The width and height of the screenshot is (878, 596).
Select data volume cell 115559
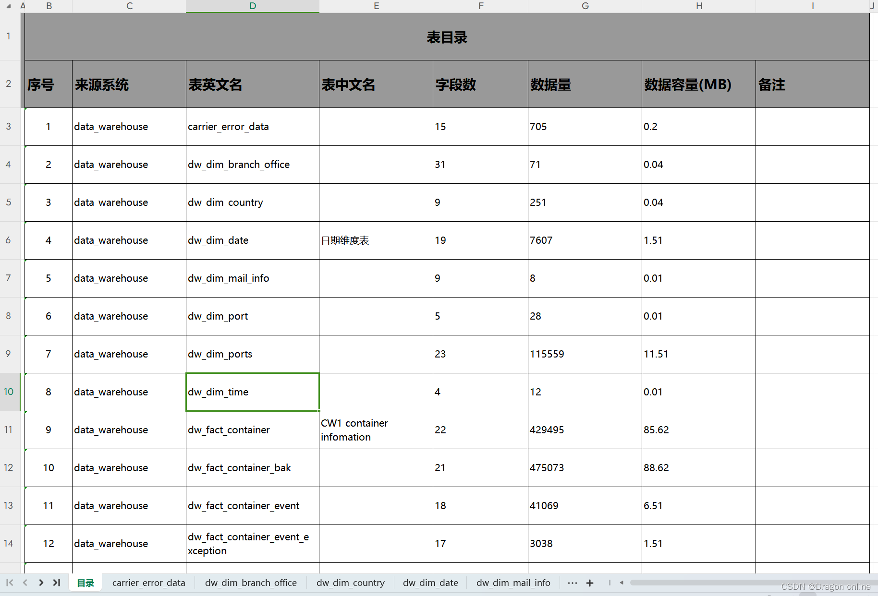[x=585, y=354]
